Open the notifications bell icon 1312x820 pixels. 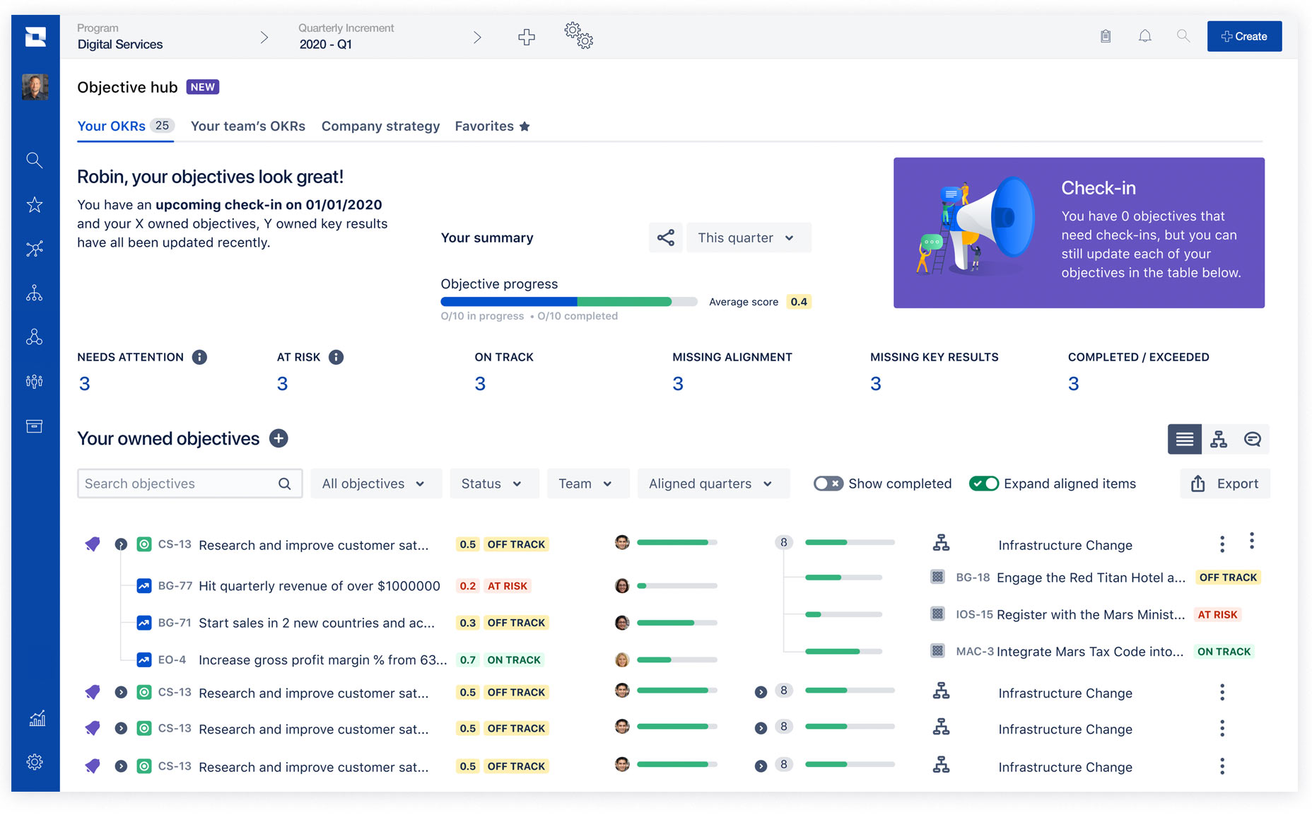coord(1144,35)
